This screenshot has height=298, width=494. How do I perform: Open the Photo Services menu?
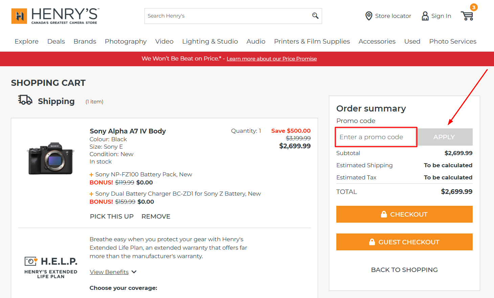(453, 41)
